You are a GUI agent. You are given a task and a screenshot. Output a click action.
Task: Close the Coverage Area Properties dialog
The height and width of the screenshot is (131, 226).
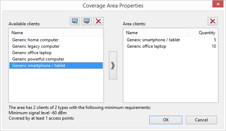click(x=218, y=4)
